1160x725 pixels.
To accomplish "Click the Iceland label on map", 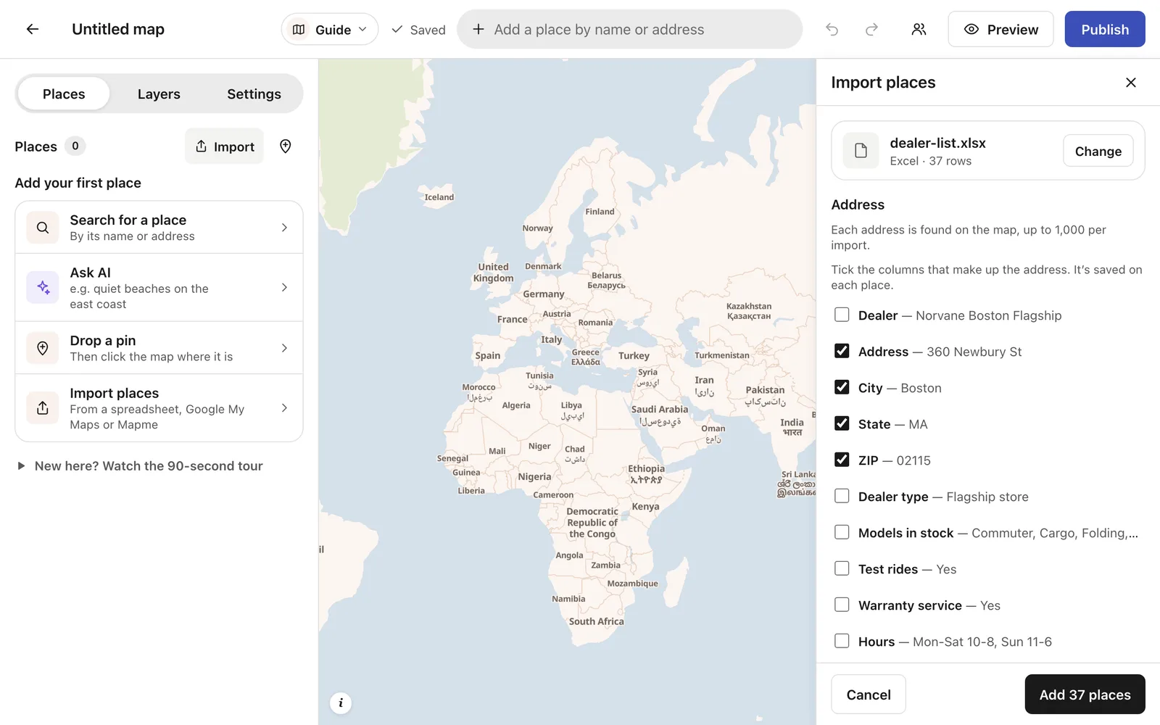I will [439, 197].
